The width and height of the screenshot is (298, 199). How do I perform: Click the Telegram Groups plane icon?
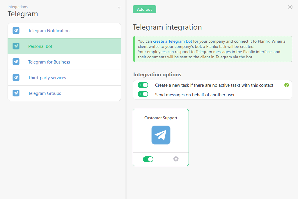(x=16, y=93)
